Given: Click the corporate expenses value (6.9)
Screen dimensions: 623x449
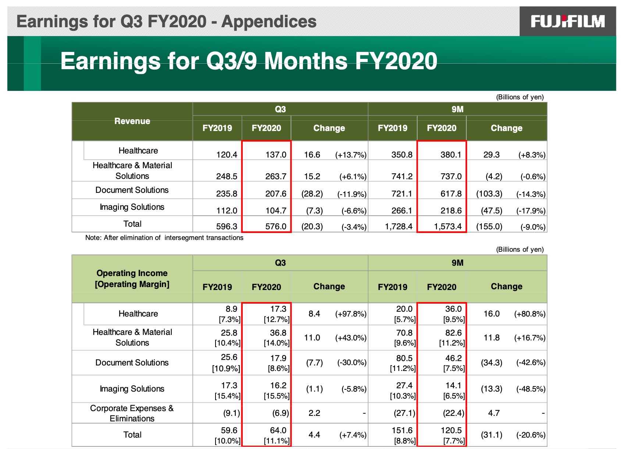Looking at the screenshot, I should tap(281, 413).
